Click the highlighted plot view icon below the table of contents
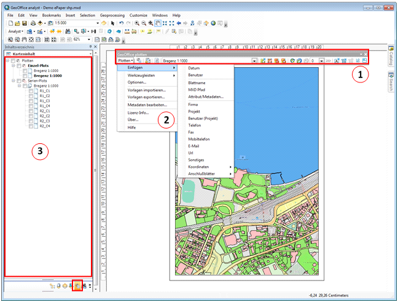398x302 pixels. click(x=78, y=285)
